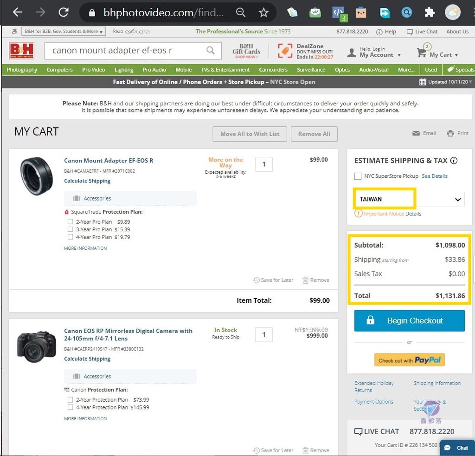Open Live Chat in the top bar
This screenshot has height=456, width=475.
[422, 32]
